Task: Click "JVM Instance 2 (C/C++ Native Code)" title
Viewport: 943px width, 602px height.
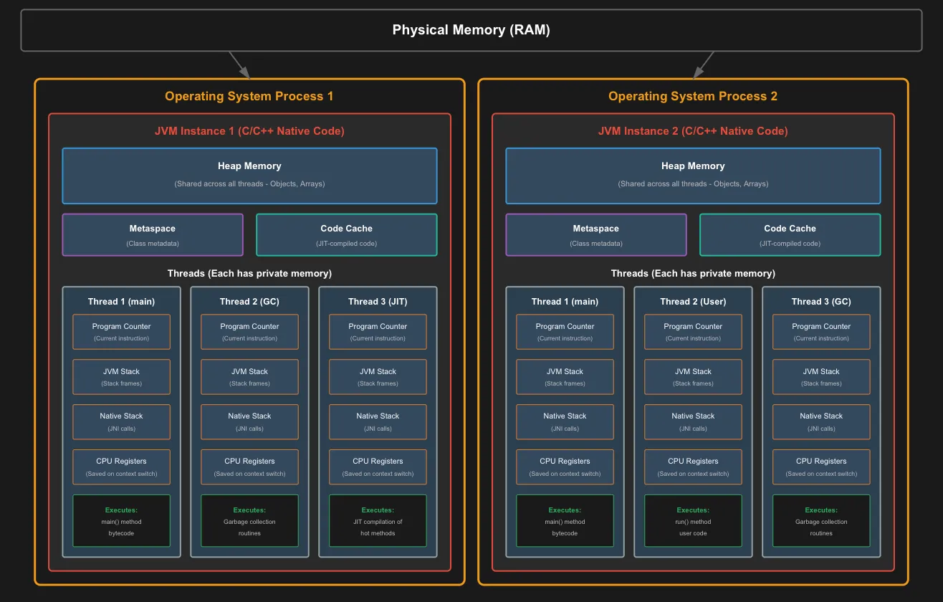Action: (693, 131)
